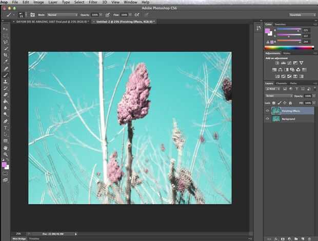Image resolution: width=318 pixels, height=241 pixels.
Task: Add a Levels adjustment
Action: click(283, 63)
